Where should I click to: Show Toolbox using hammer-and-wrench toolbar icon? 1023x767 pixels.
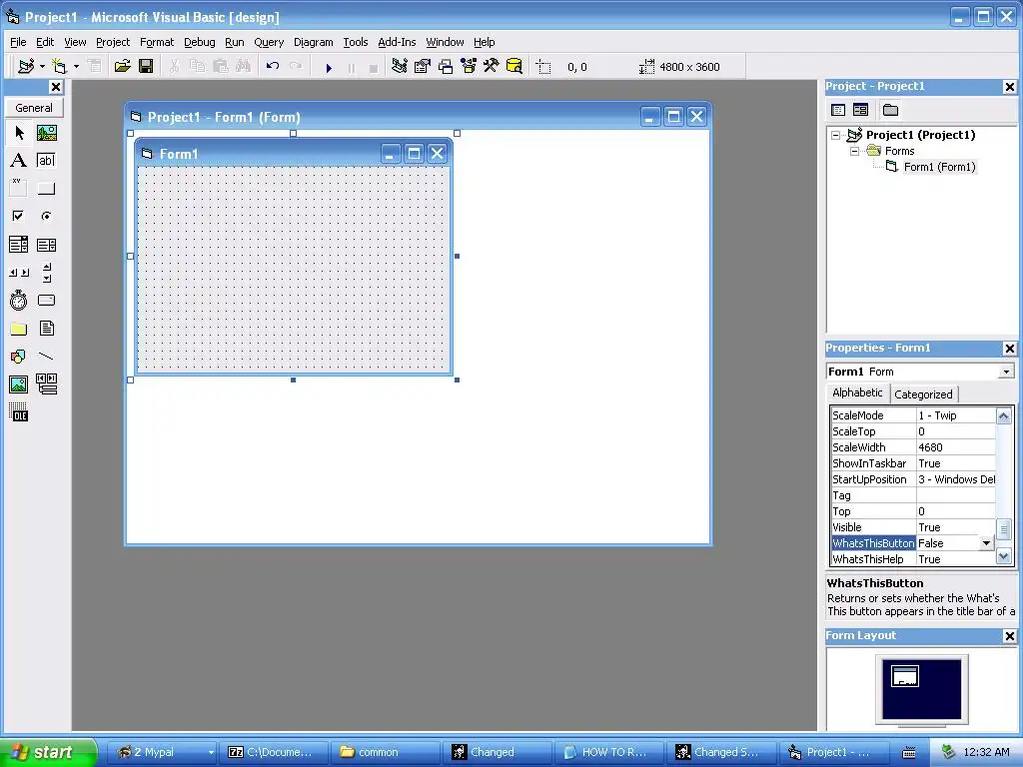(492, 67)
